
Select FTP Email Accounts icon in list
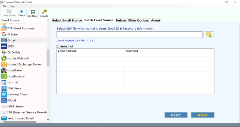tap(4, 28)
